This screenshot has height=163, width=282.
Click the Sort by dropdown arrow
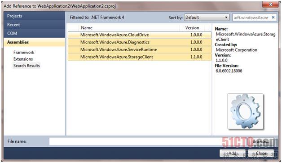[x=226, y=18]
